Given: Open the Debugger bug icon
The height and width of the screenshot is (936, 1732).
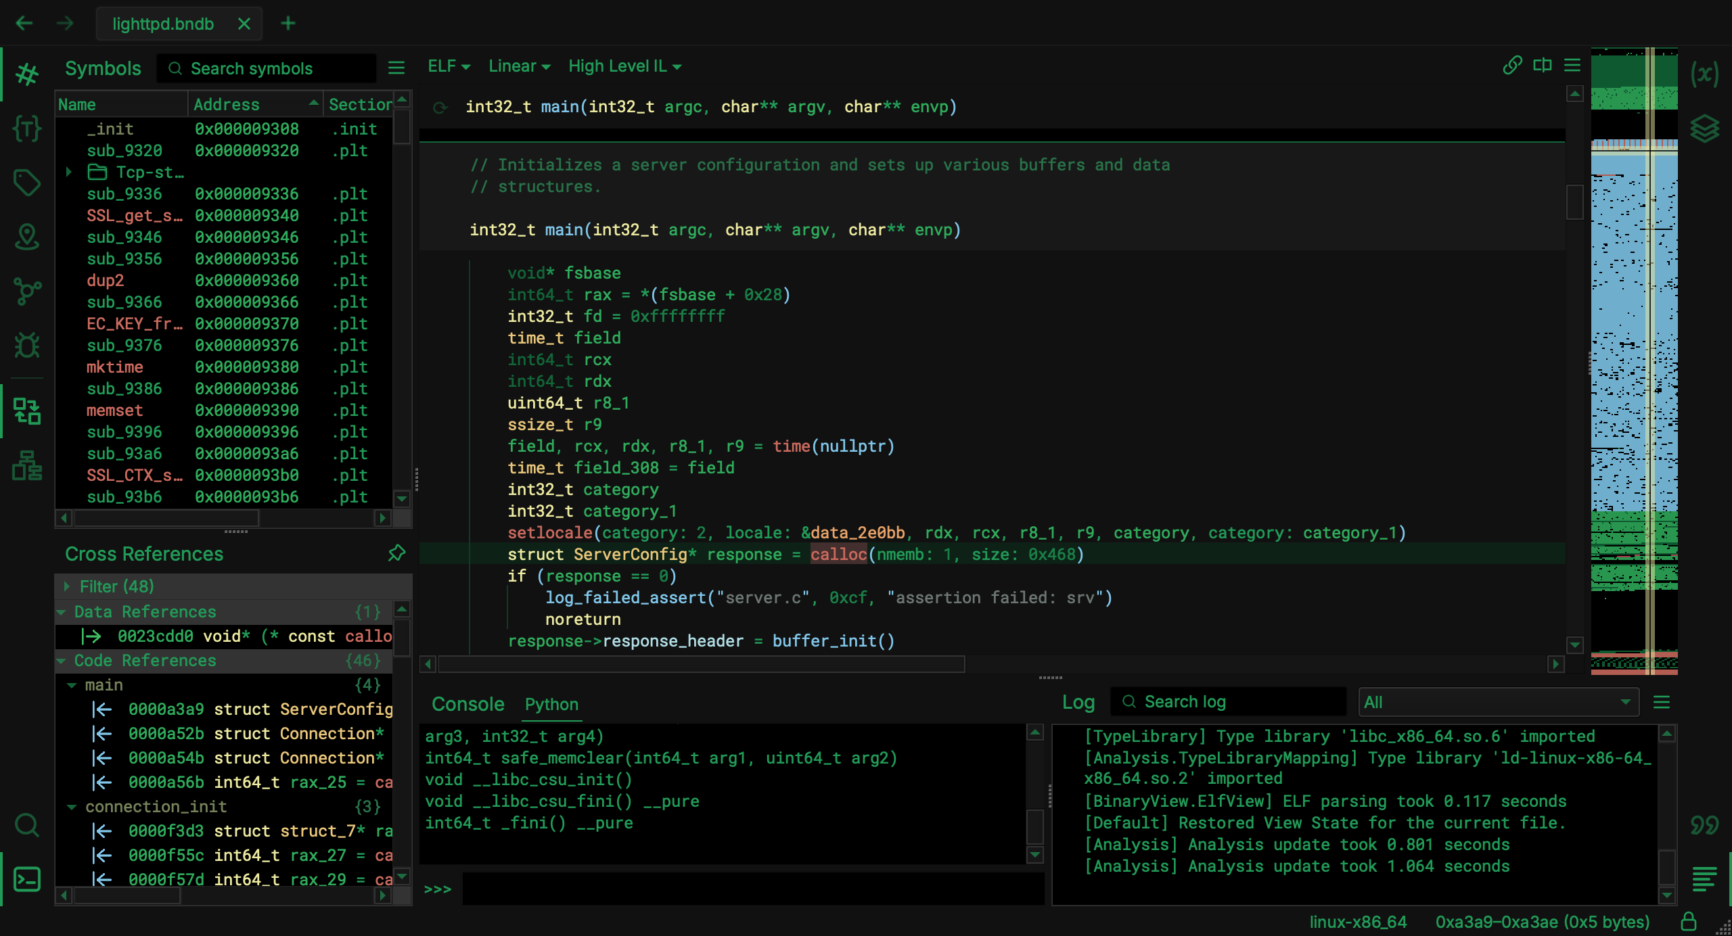Looking at the screenshot, I should click(27, 345).
